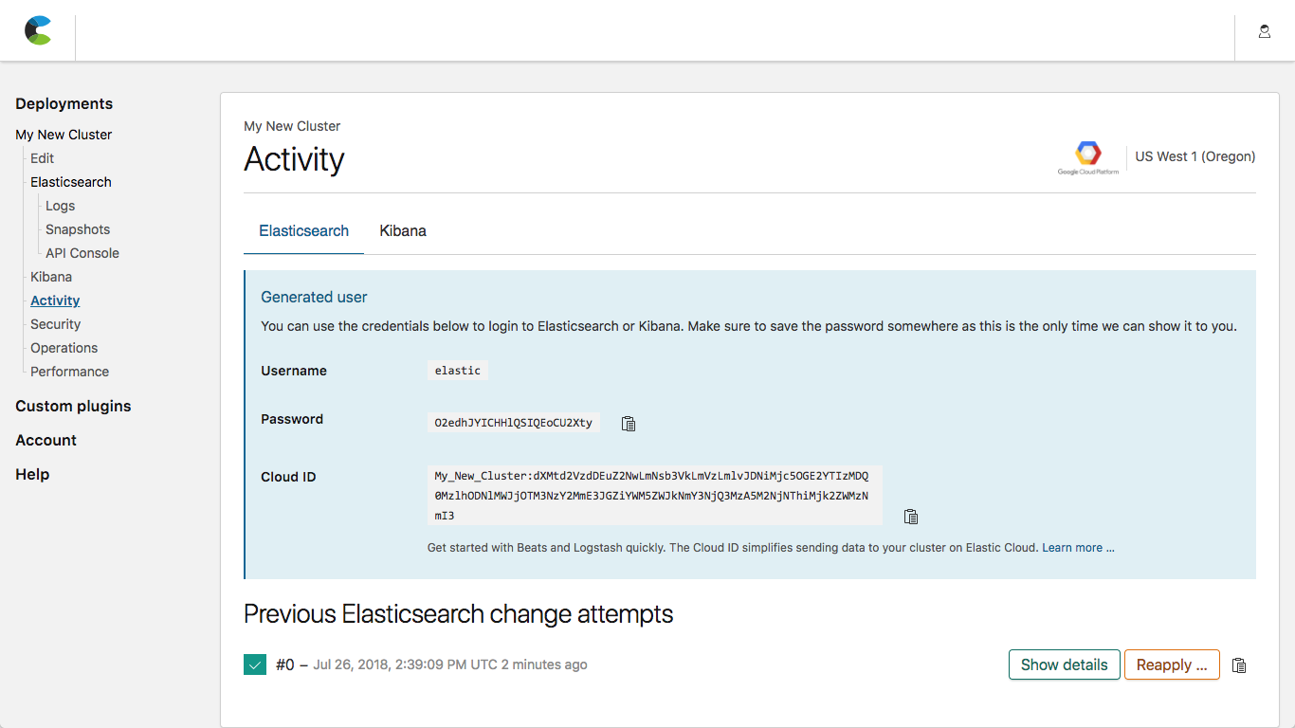1295x728 pixels.
Task: Click the 'Password' field label
Action: [x=292, y=419]
